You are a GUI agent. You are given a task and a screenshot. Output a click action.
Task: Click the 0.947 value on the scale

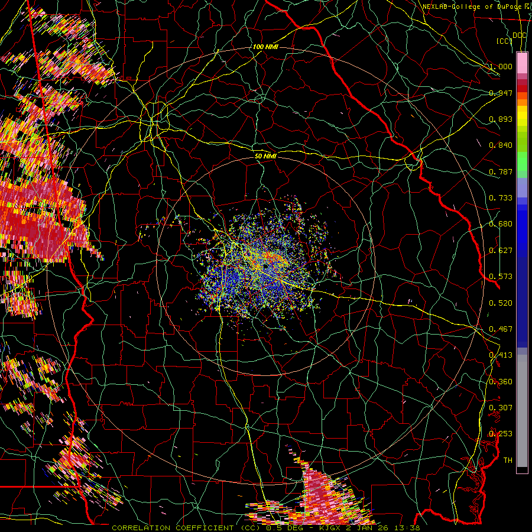[501, 93]
